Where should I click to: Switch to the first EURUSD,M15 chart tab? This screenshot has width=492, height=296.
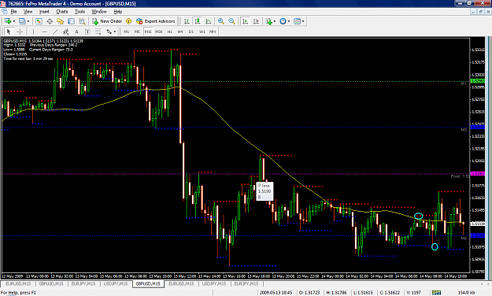point(19,283)
